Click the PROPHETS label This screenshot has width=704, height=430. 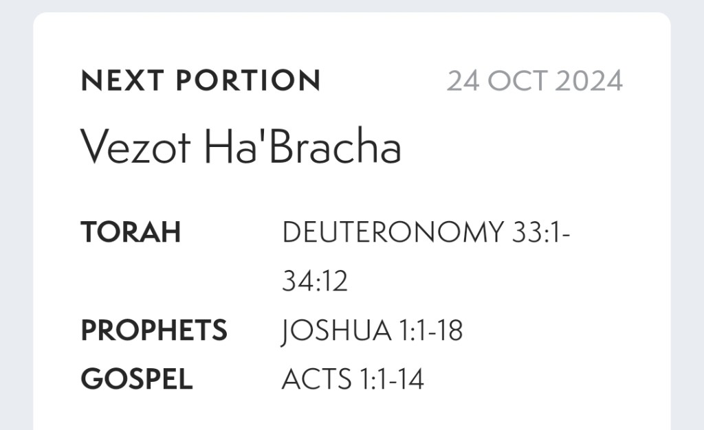[x=154, y=330]
